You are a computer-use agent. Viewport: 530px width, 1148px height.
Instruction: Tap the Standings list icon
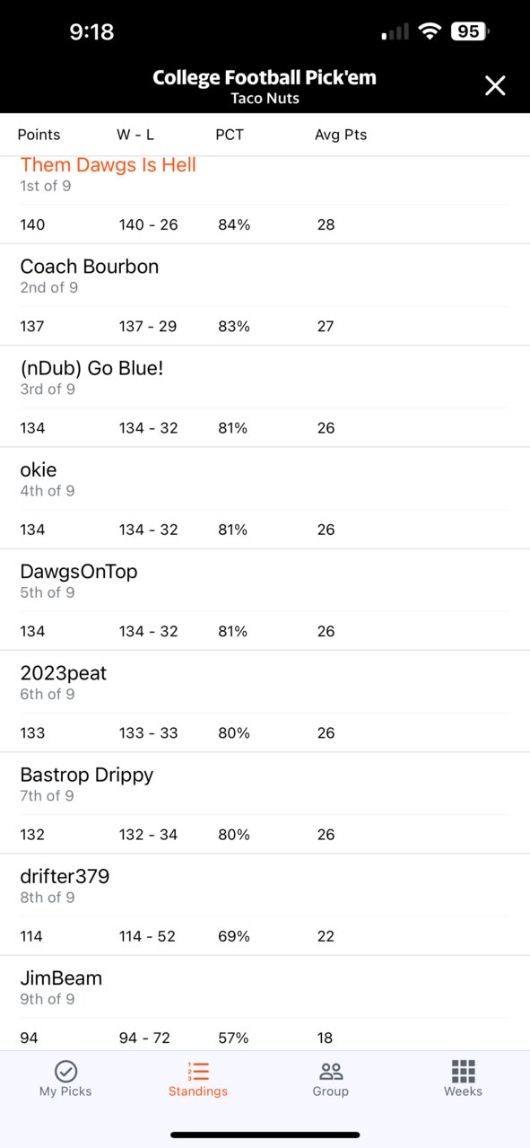click(x=198, y=1071)
